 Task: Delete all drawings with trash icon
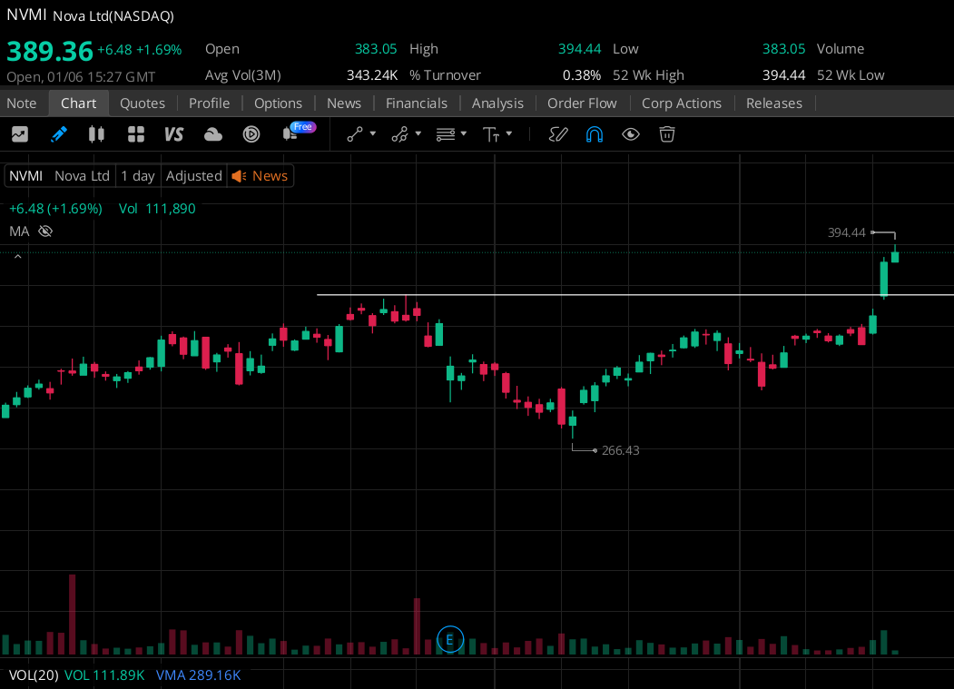click(x=667, y=133)
